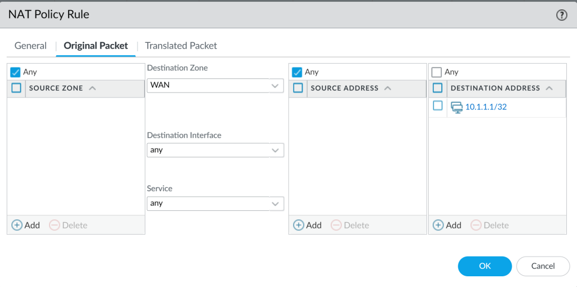Click the Delete button under Source Zone
Viewport: 577px width, 287px height.
click(x=68, y=225)
